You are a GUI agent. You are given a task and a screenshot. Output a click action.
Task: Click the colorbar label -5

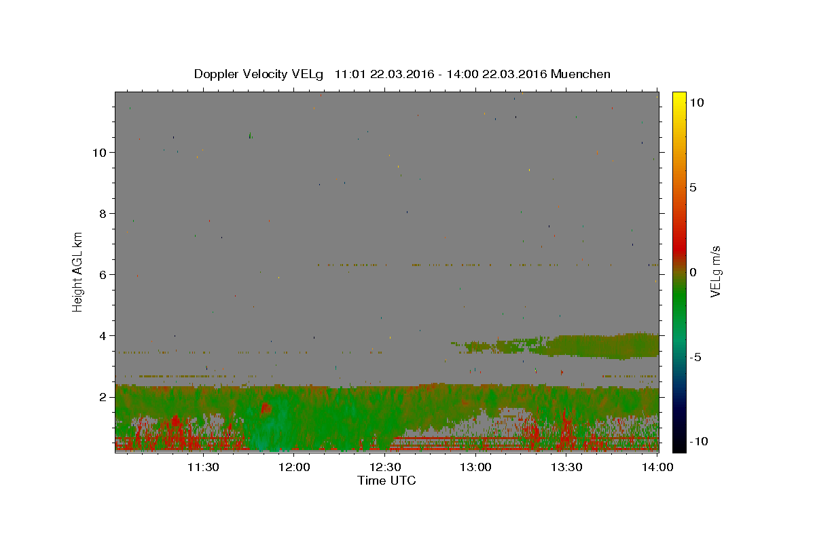tap(695, 357)
